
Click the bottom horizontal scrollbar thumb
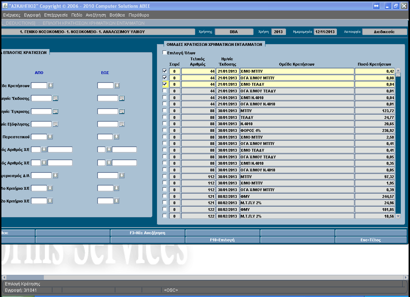[x=25, y=278]
